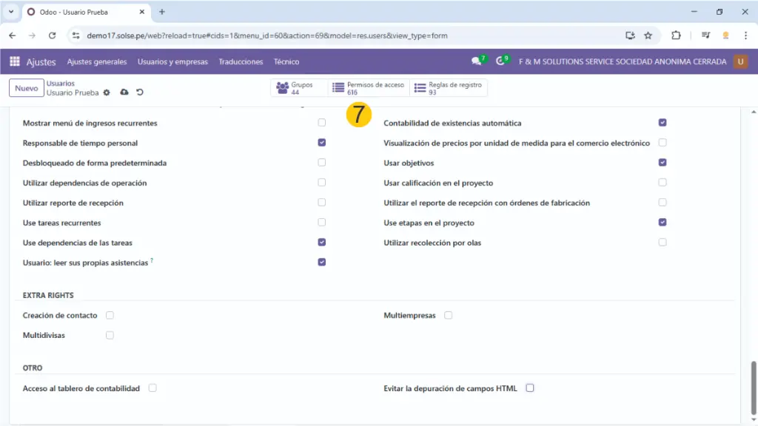Reload the page in the browser

tap(52, 35)
